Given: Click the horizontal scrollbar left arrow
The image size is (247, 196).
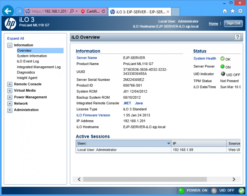Looking at the screenshot, I should [79, 179].
